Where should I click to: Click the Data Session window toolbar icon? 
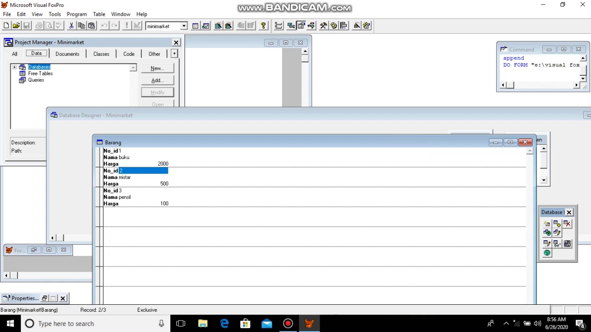[x=205, y=26]
